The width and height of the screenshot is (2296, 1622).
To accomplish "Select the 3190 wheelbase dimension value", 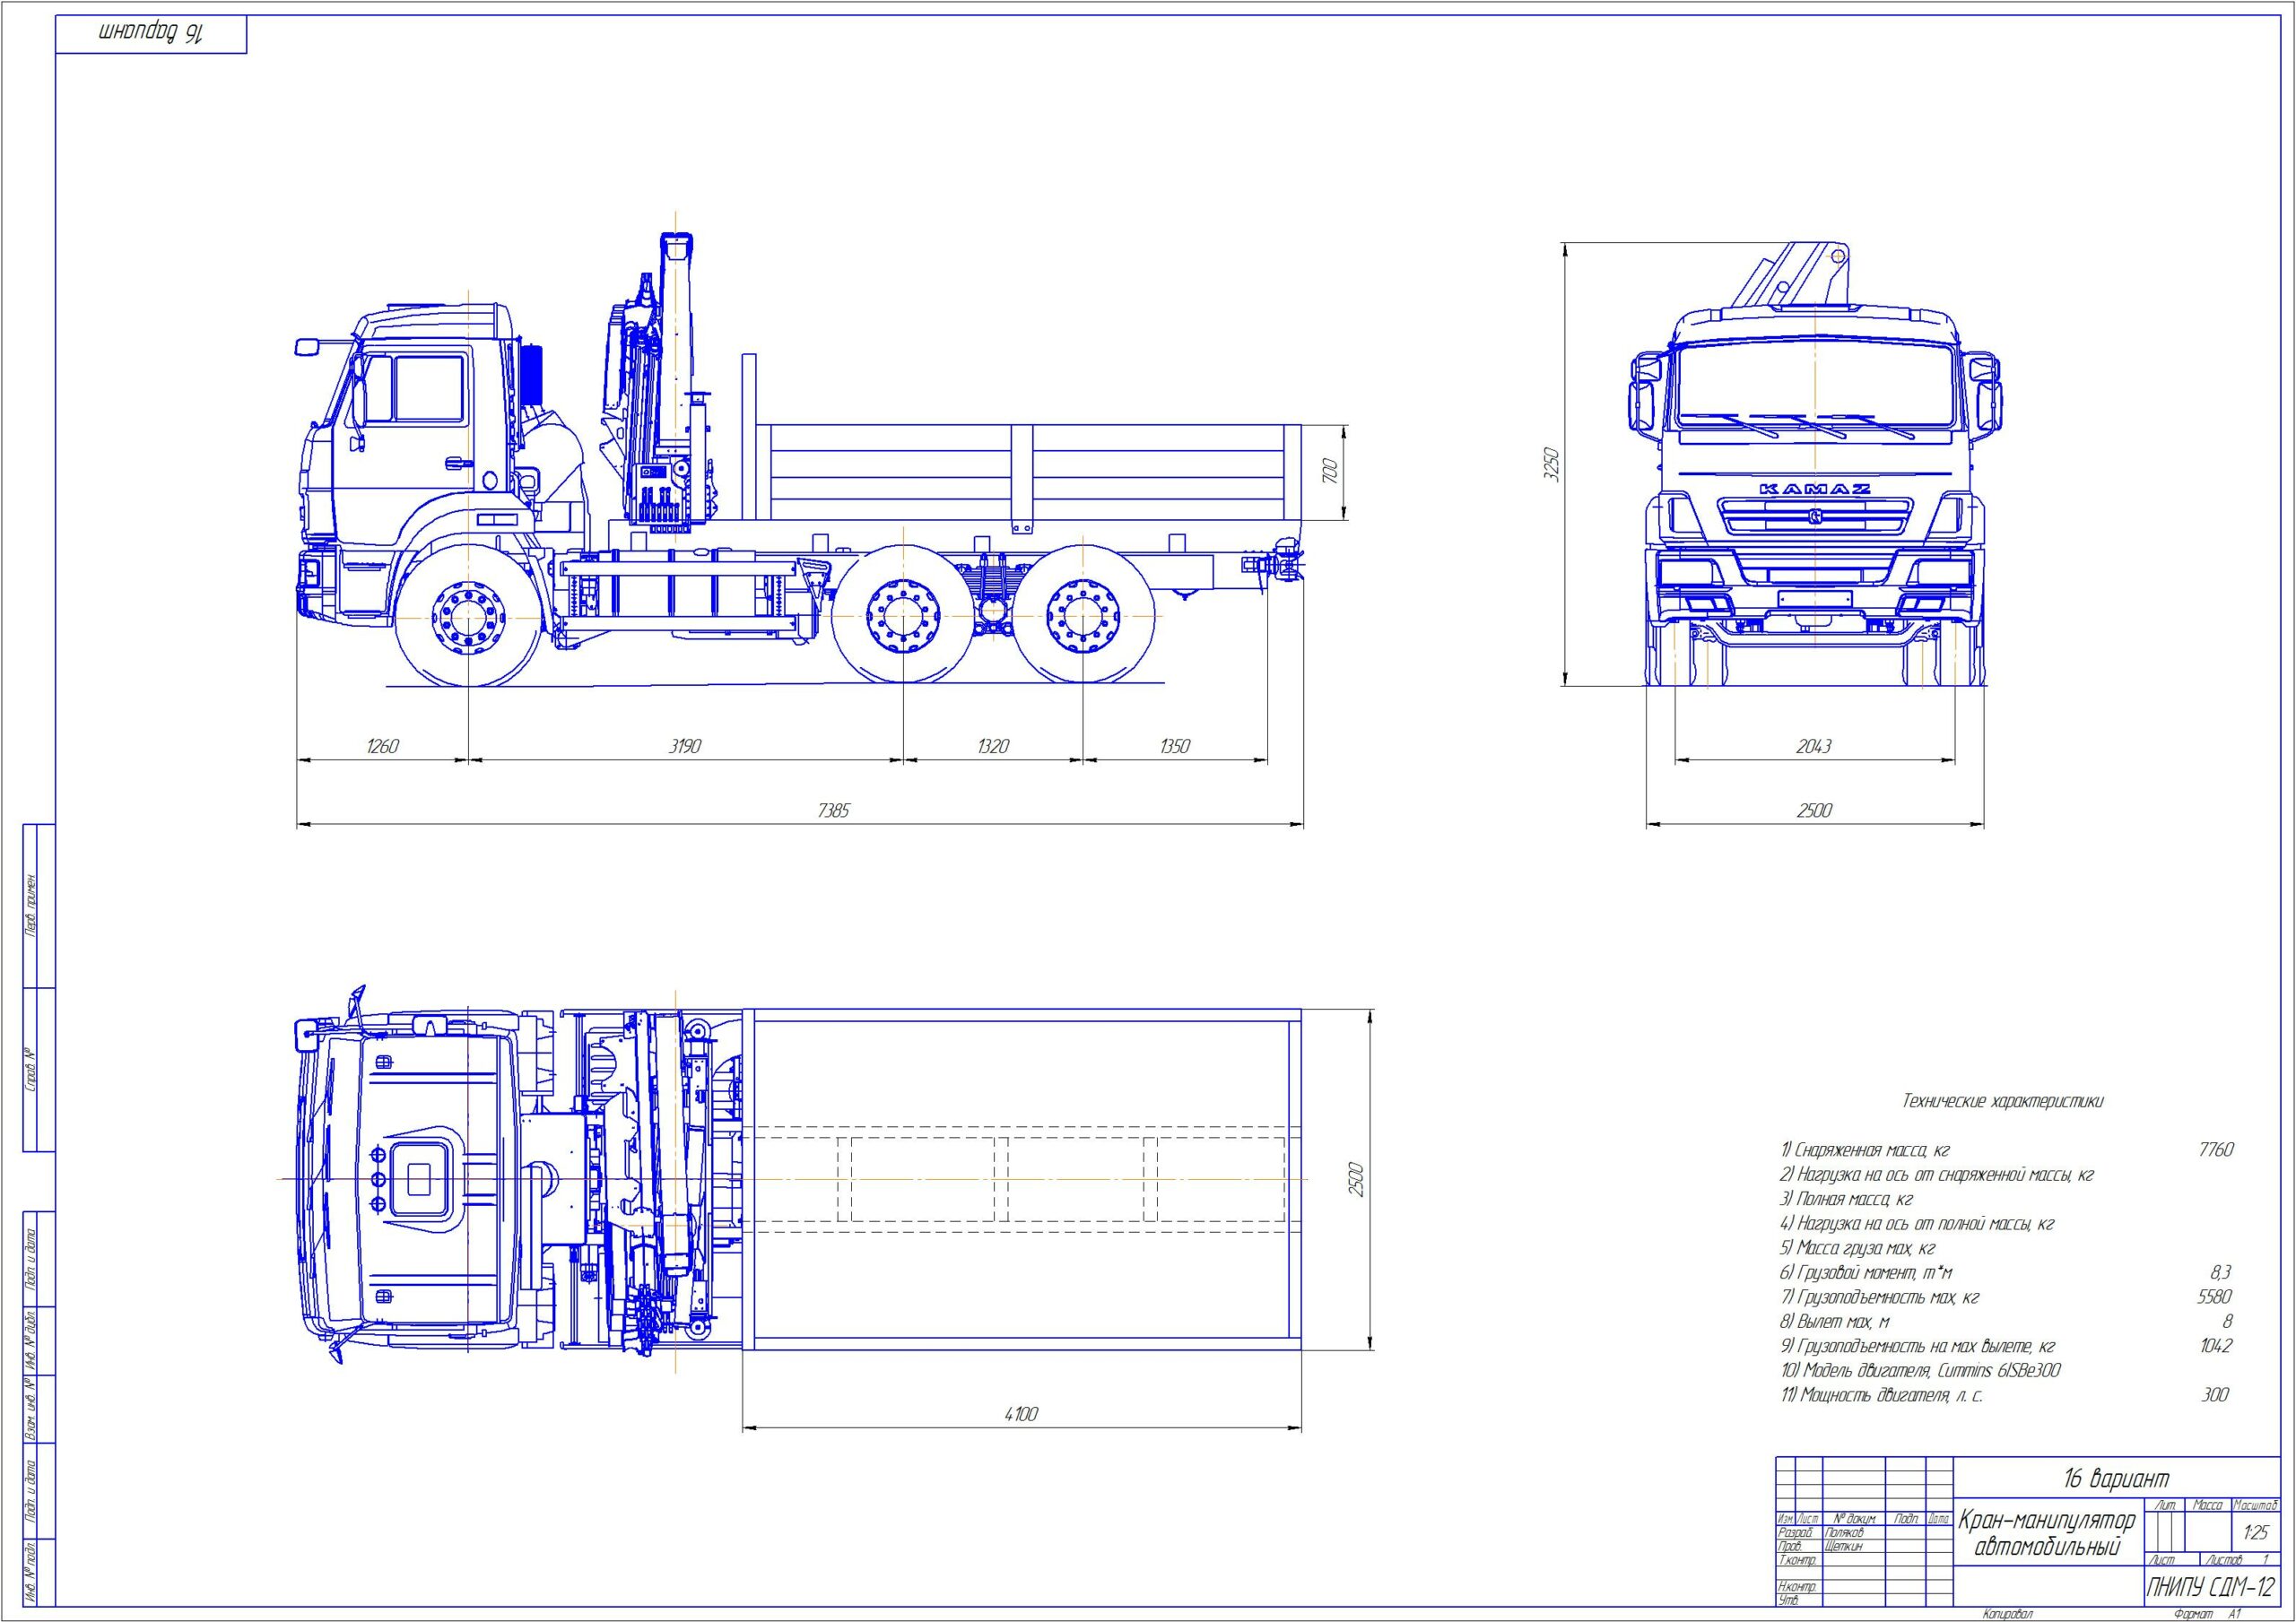I will (x=685, y=746).
